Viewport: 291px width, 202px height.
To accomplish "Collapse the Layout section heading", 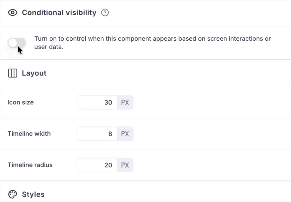I will 34,73.
